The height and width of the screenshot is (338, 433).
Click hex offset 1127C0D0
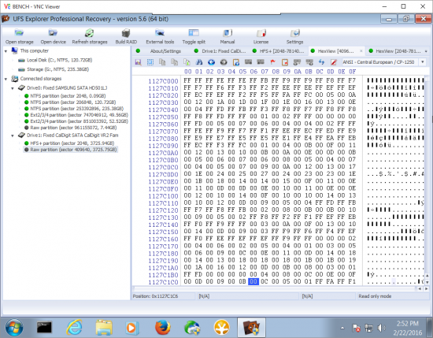[163, 174]
